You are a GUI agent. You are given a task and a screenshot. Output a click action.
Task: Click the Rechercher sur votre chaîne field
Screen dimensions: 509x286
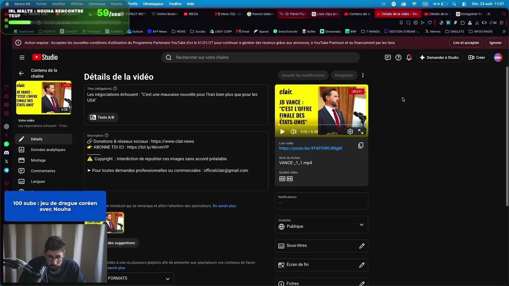point(260,58)
